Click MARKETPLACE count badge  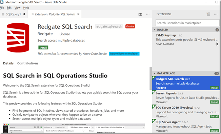point(217,73)
